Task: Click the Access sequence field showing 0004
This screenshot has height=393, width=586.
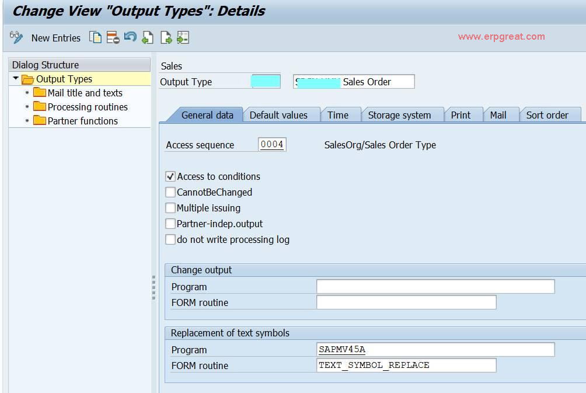Action: tap(272, 144)
